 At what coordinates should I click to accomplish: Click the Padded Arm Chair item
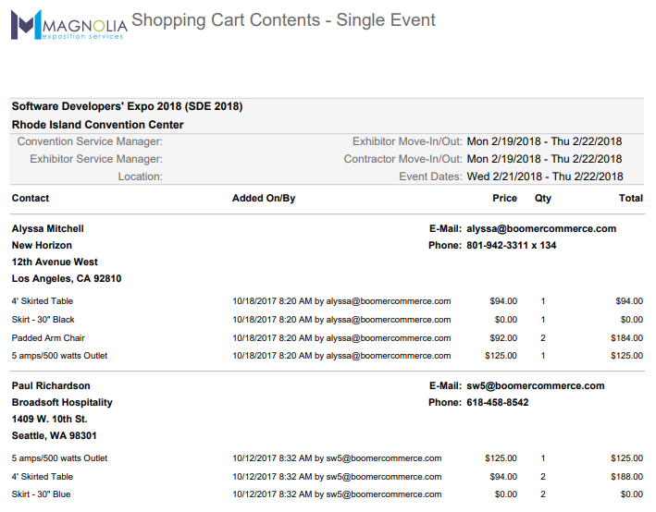coord(48,338)
